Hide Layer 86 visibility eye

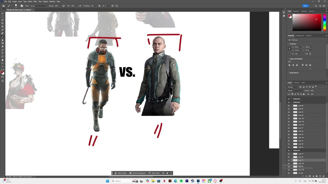click(x=289, y=106)
